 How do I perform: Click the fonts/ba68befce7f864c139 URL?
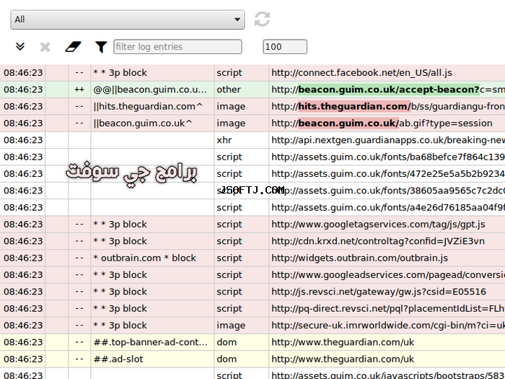pyautogui.click(x=388, y=157)
